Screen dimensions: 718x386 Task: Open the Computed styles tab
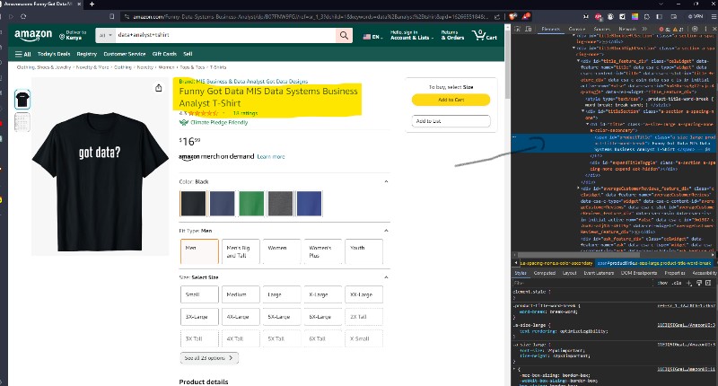(x=545, y=273)
